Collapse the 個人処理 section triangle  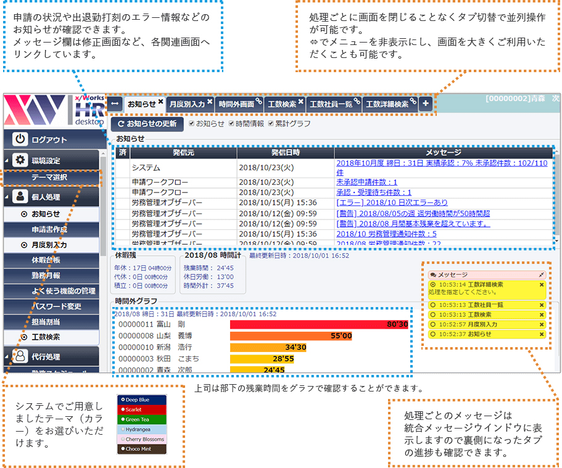(x=7, y=198)
